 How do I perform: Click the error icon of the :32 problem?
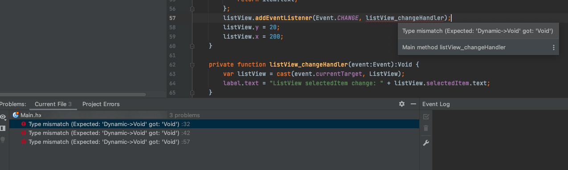point(24,124)
